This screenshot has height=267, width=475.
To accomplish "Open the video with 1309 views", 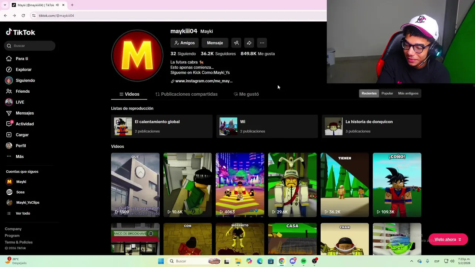I will click(135, 185).
